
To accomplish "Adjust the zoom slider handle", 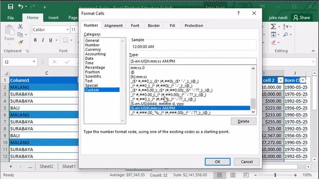I will 275,175.
